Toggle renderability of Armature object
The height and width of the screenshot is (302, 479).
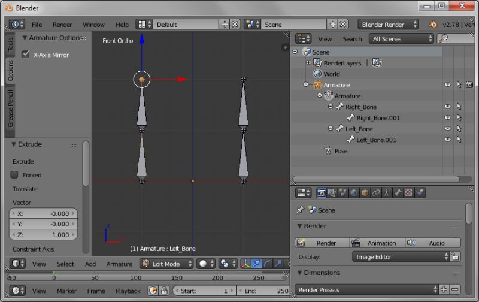tap(469, 84)
